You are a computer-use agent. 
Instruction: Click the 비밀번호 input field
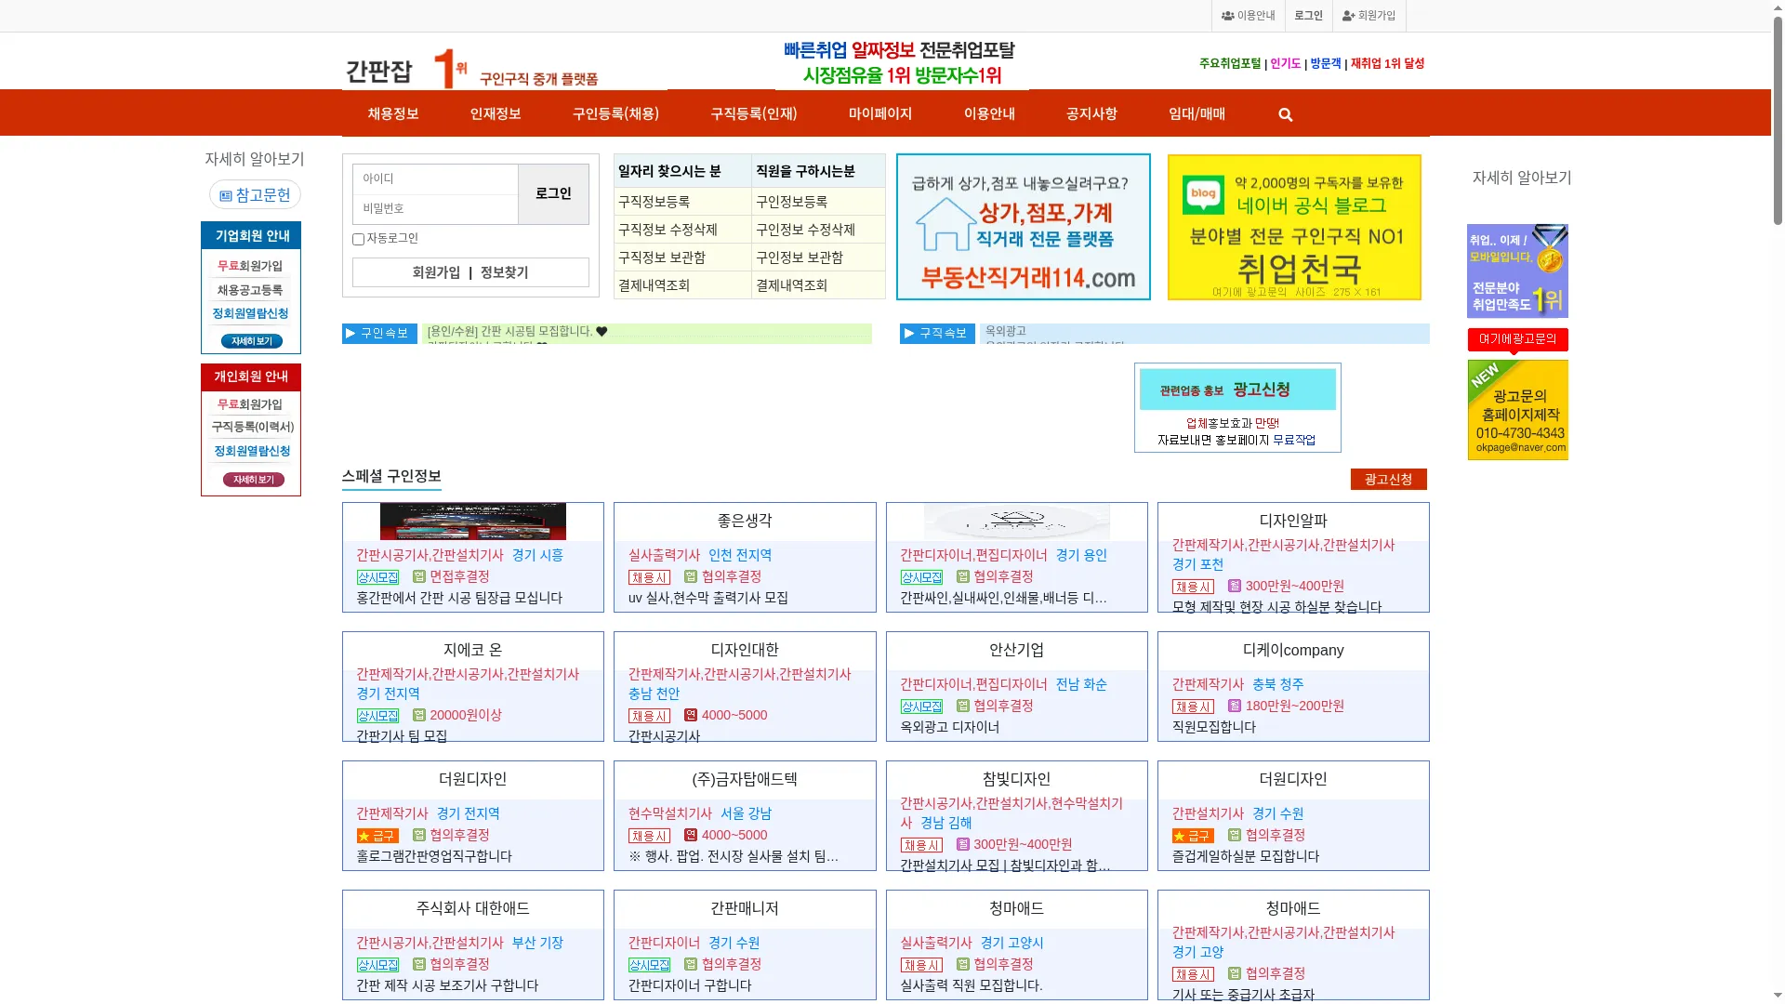coord(435,208)
